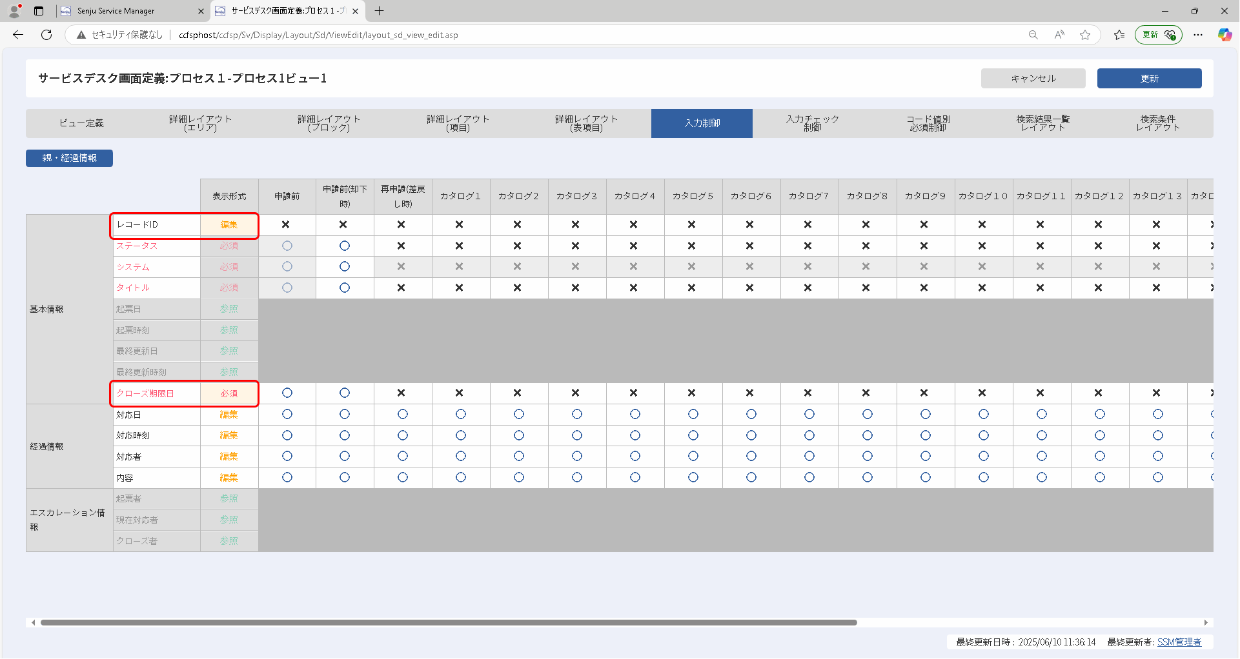This screenshot has width=1240, height=659.
Task: Click the キャンセル button
Action: [1033, 79]
